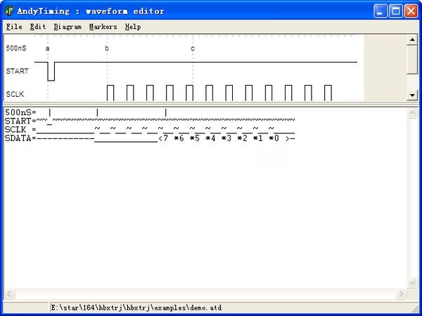Click the text editor scroll up arrow
422x316 pixels.
(412, 113)
